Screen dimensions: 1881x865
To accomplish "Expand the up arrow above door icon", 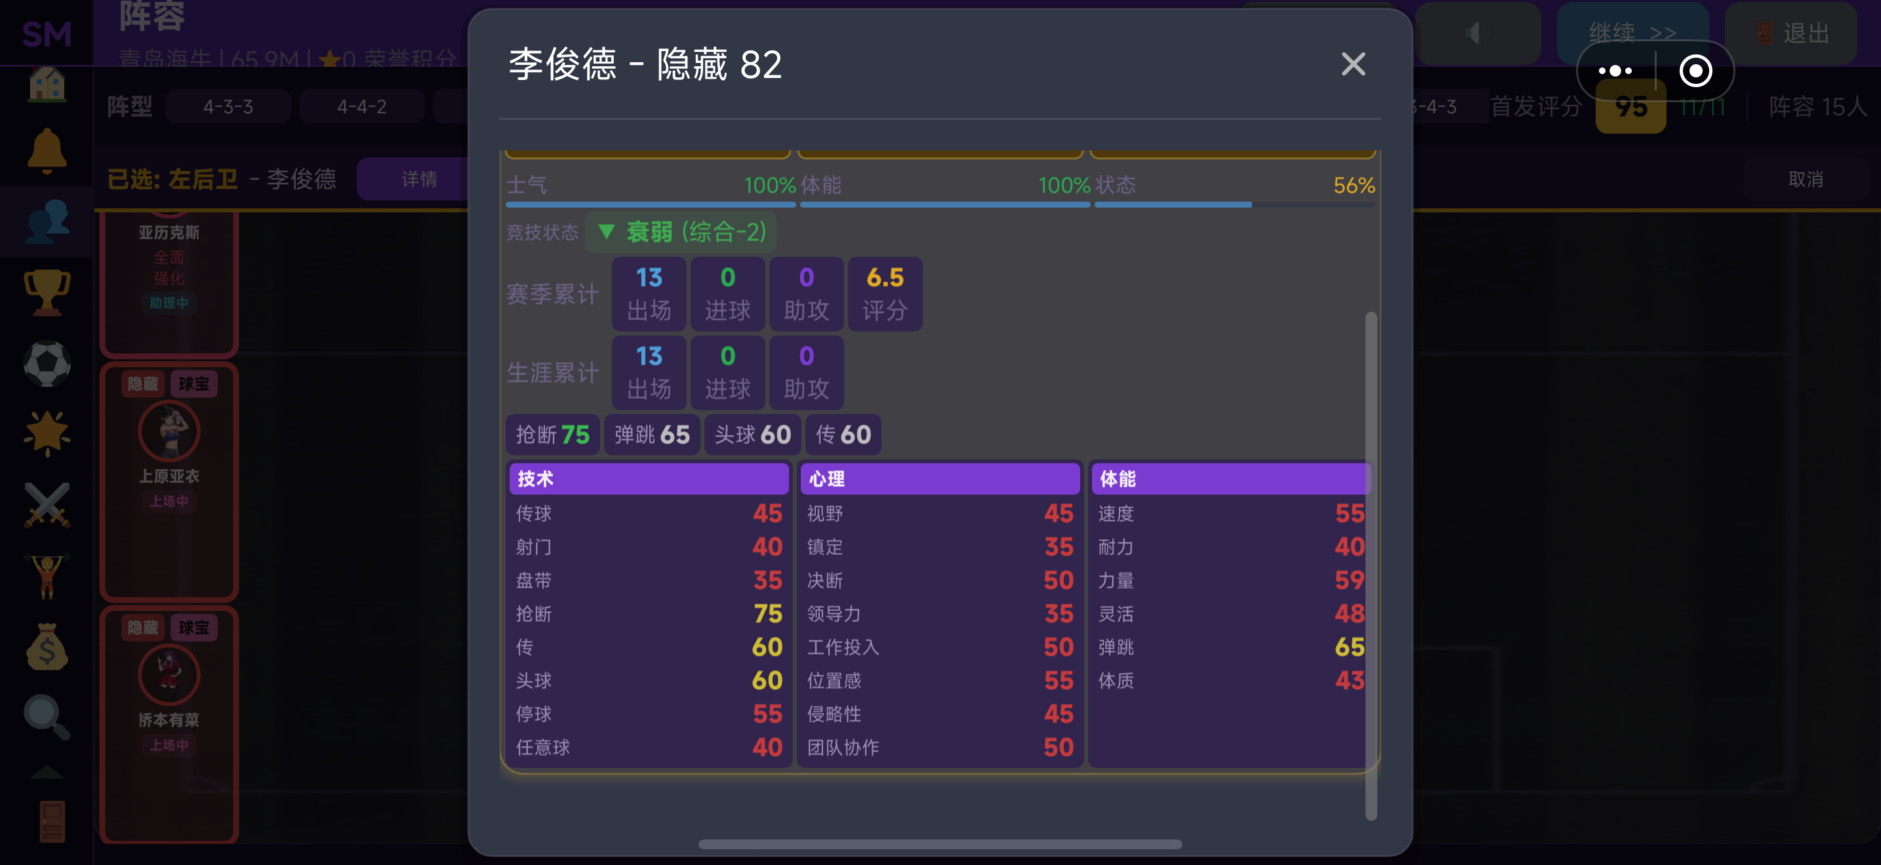I will coord(47,773).
